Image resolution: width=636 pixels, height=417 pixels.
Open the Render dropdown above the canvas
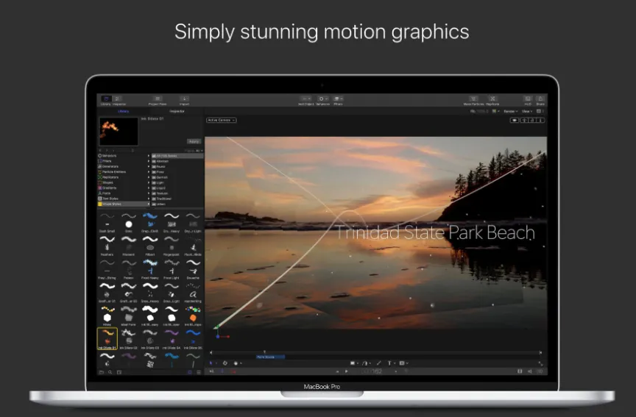[x=510, y=112]
